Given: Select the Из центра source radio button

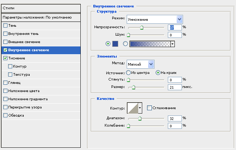Looking at the screenshot, I should pyautogui.click(x=129, y=72).
